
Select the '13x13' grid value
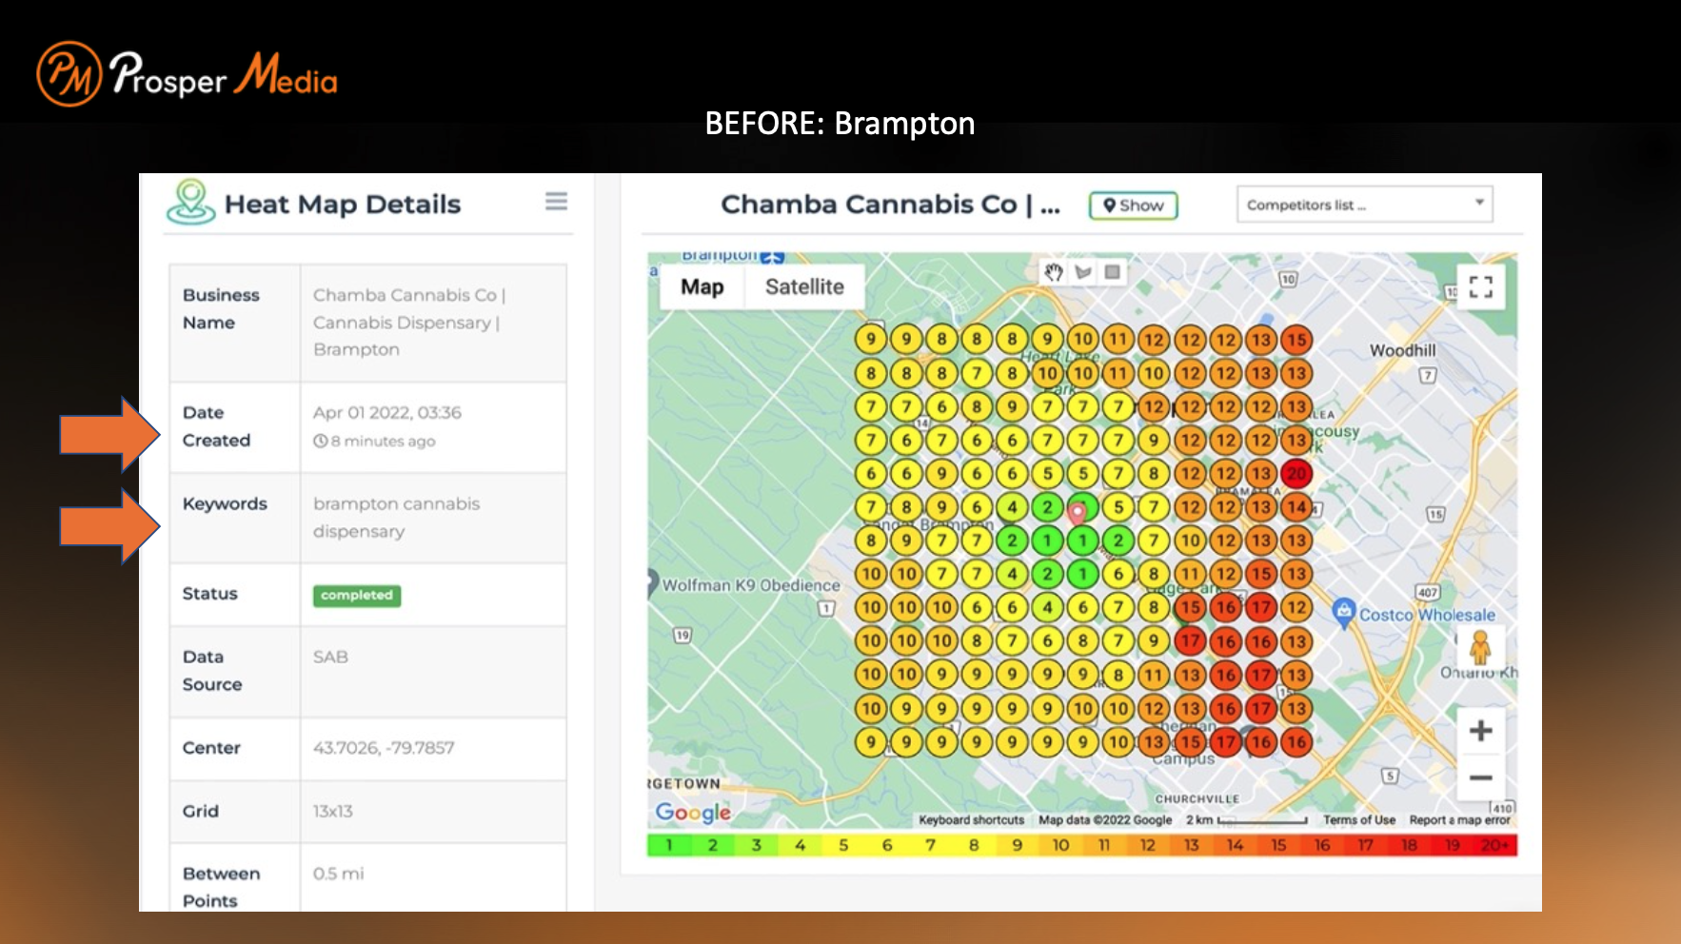click(333, 811)
